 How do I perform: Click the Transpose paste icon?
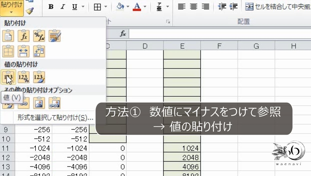click(39, 51)
